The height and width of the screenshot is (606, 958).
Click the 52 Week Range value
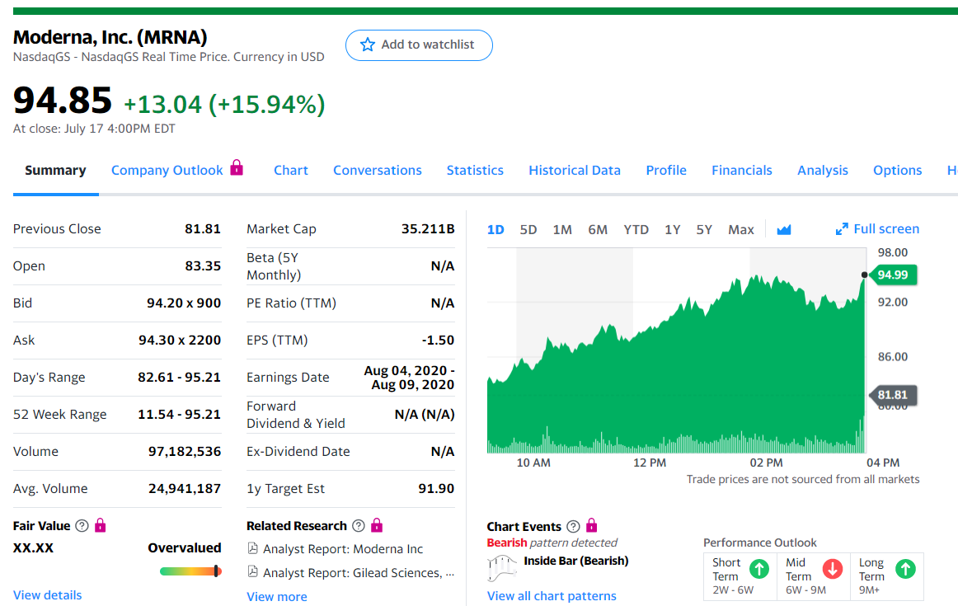point(179,414)
